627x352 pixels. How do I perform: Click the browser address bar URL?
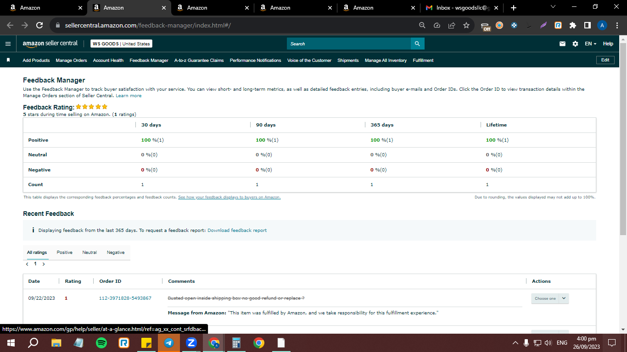[148, 26]
